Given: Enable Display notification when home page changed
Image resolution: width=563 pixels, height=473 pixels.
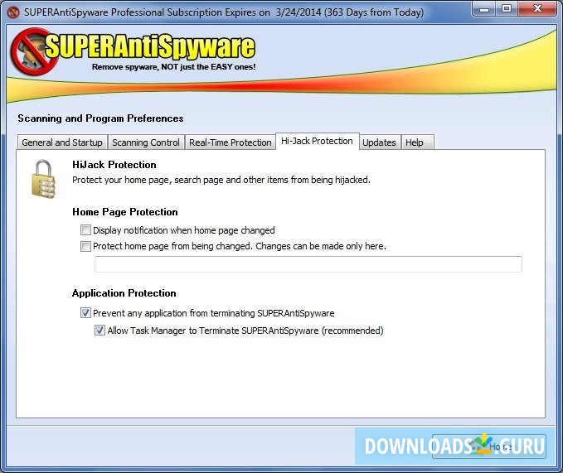Looking at the screenshot, I should point(85,229).
